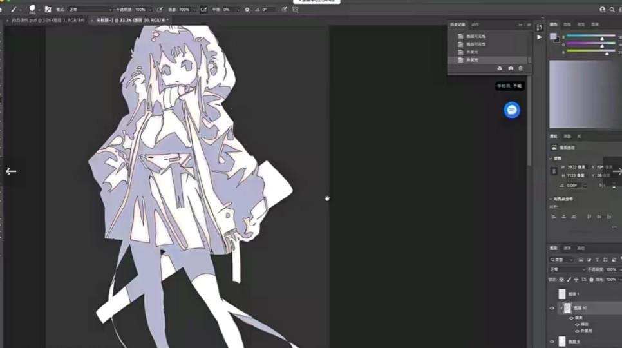Screen dimensions: 622x348
Task: Switch to the 动作 tab in History panel
Action: (475, 24)
